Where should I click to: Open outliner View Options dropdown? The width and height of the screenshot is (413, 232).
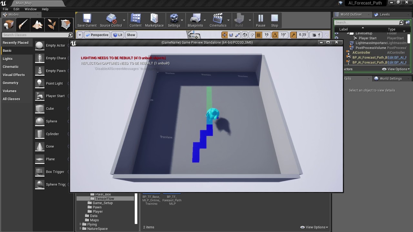(x=396, y=69)
